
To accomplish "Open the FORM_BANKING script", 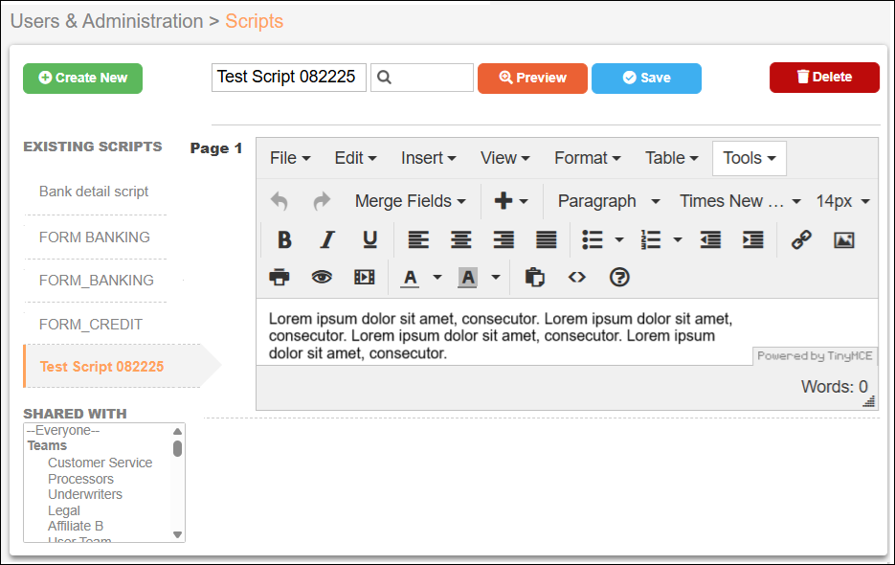I will [x=96, y=281].
